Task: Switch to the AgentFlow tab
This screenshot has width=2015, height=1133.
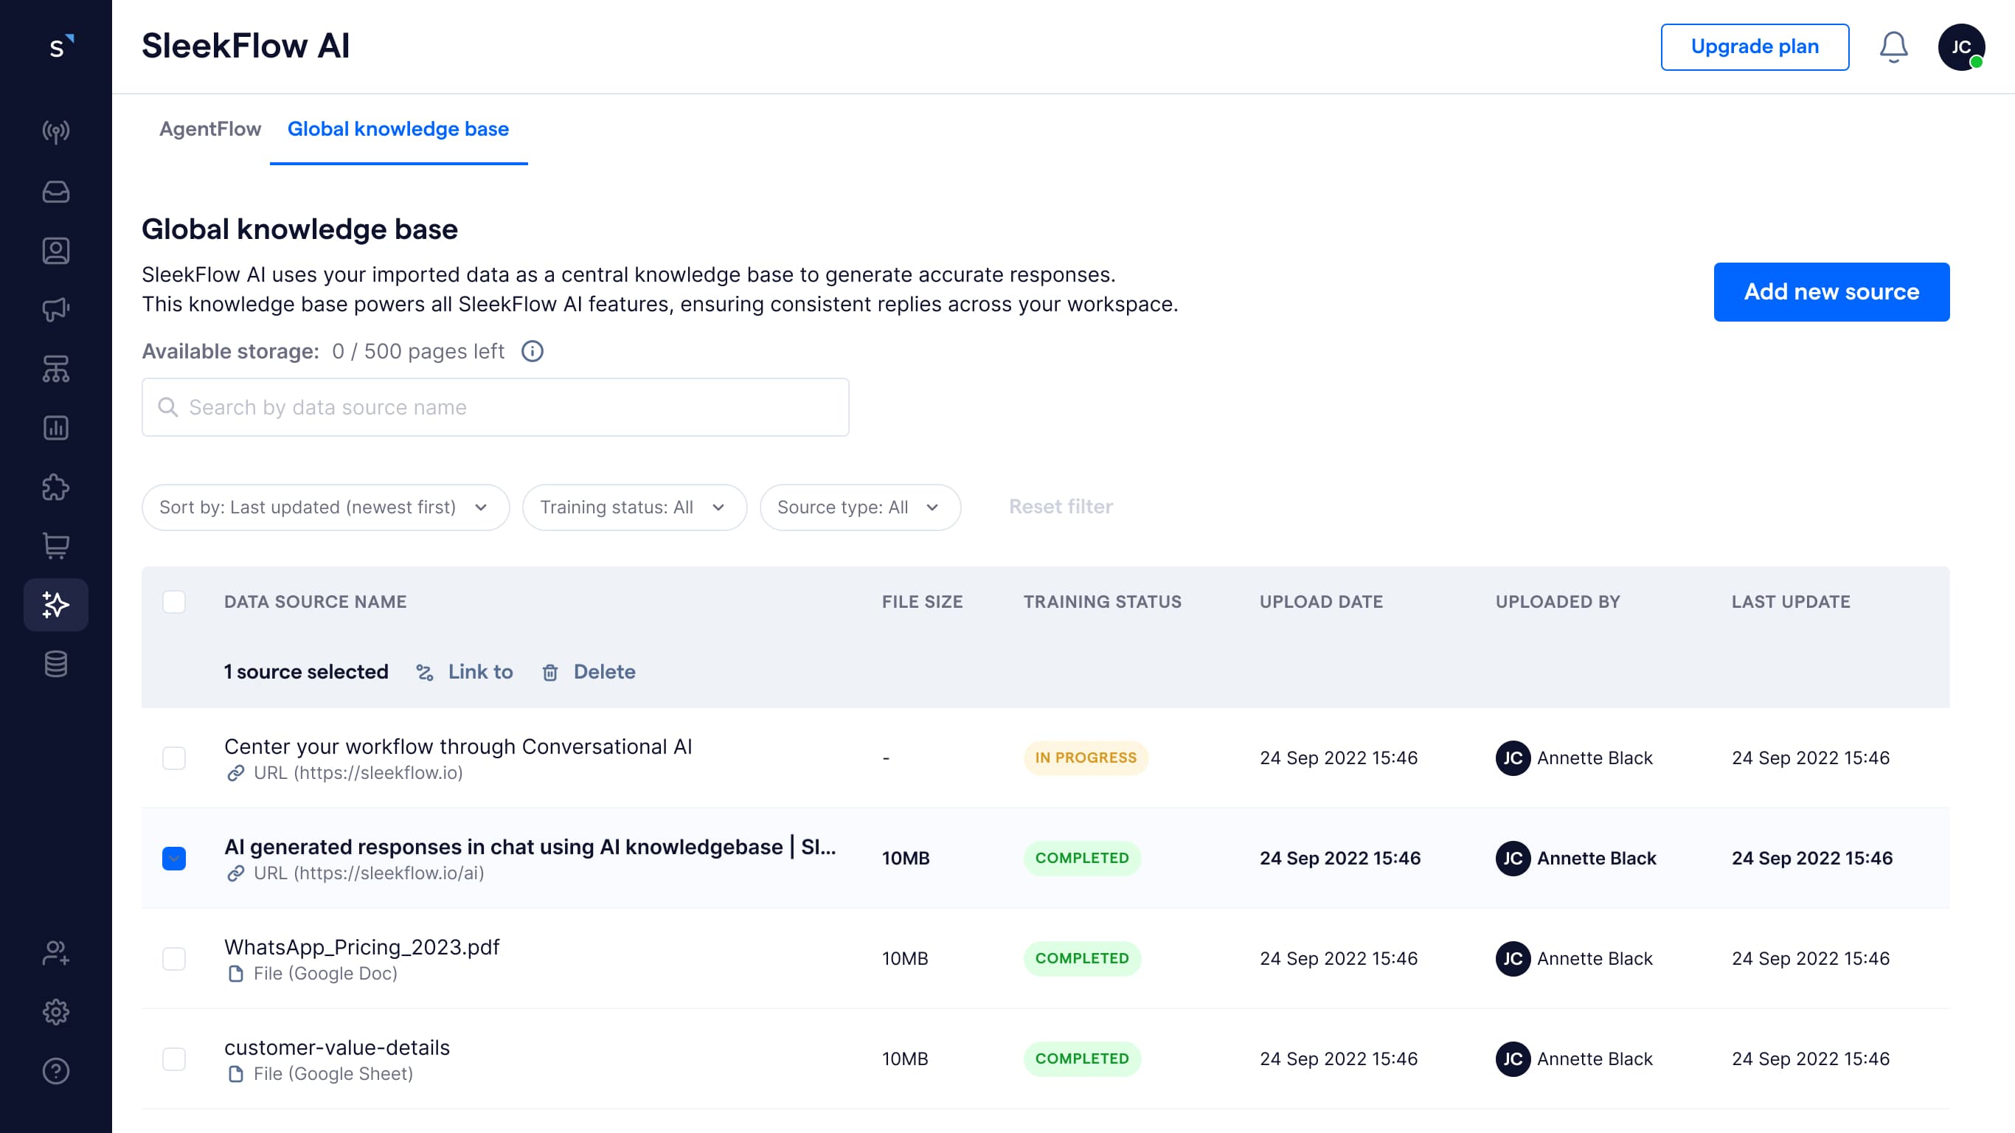Action: (x=209, y=129)
